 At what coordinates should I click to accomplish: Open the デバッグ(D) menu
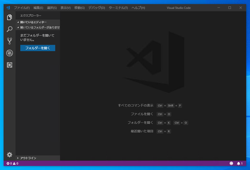pos(97,8)
